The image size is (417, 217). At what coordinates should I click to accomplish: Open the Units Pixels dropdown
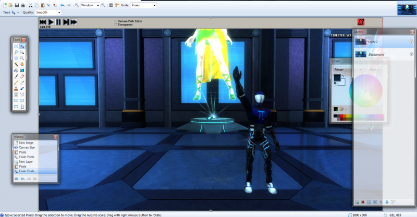click(x=143, y=5)
